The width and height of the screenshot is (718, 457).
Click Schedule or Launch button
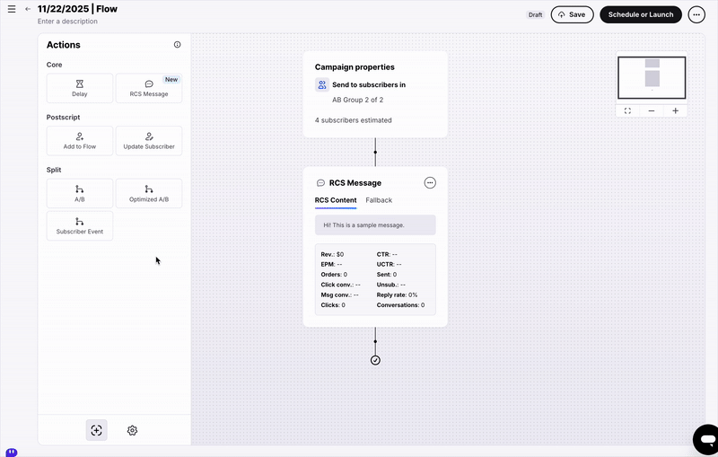point(641,14)
